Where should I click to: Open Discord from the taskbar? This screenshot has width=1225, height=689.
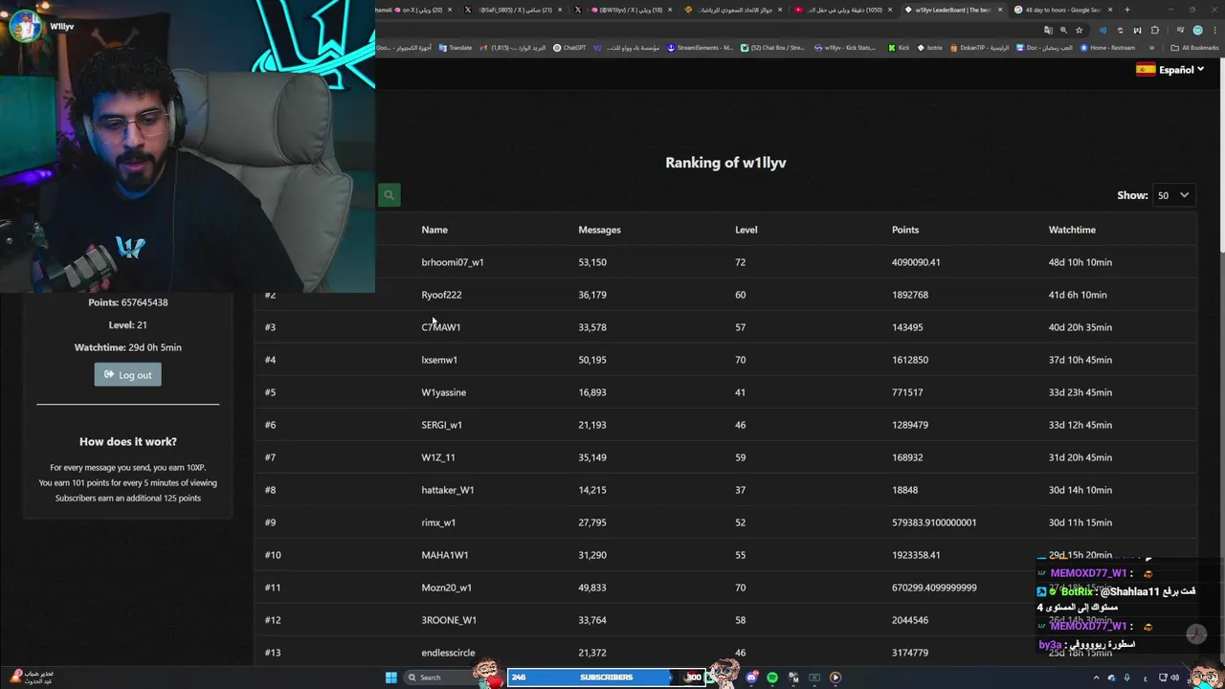click(x=752, y=678)
